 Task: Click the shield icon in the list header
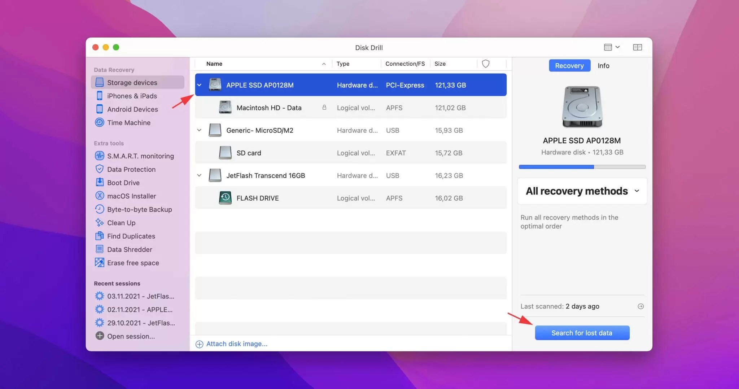pyautogui.click(x=485, y=63)
